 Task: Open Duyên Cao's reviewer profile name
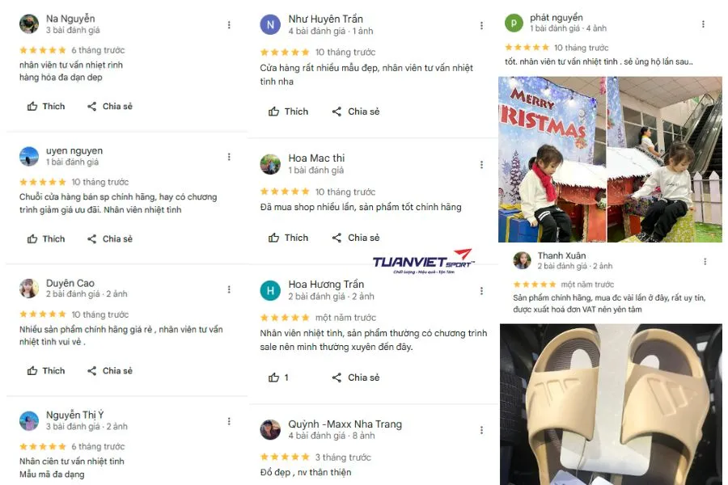click(70, 283)
